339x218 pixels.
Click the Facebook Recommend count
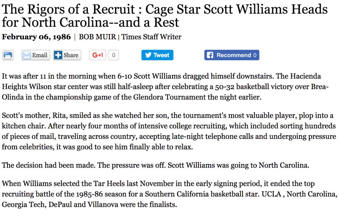[255, 55]
